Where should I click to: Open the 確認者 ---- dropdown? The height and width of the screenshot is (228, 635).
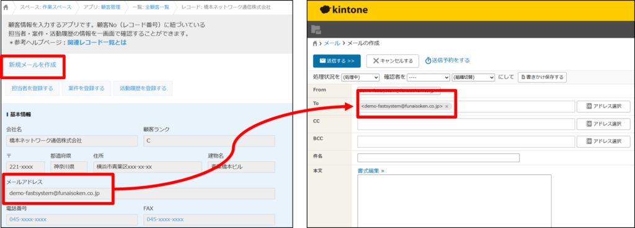click(429, 77)
